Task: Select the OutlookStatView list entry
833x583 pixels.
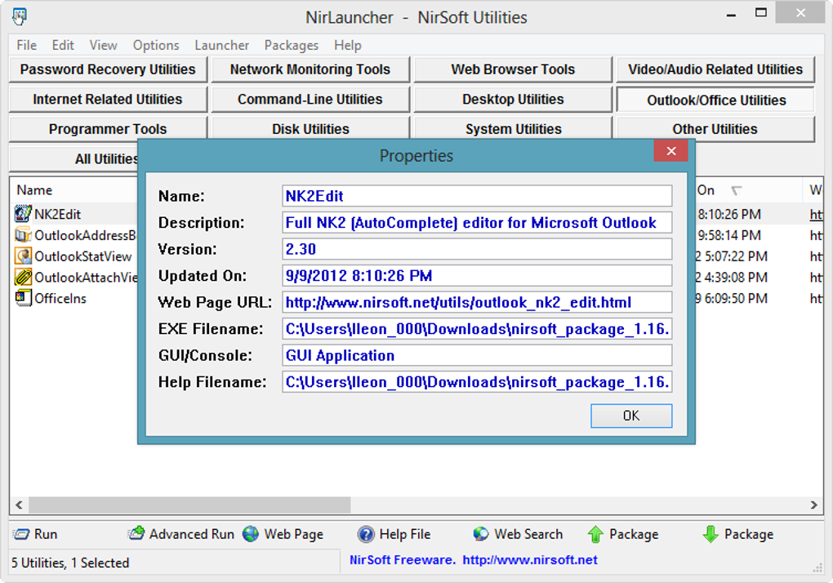Action: [x=82, y=256]
